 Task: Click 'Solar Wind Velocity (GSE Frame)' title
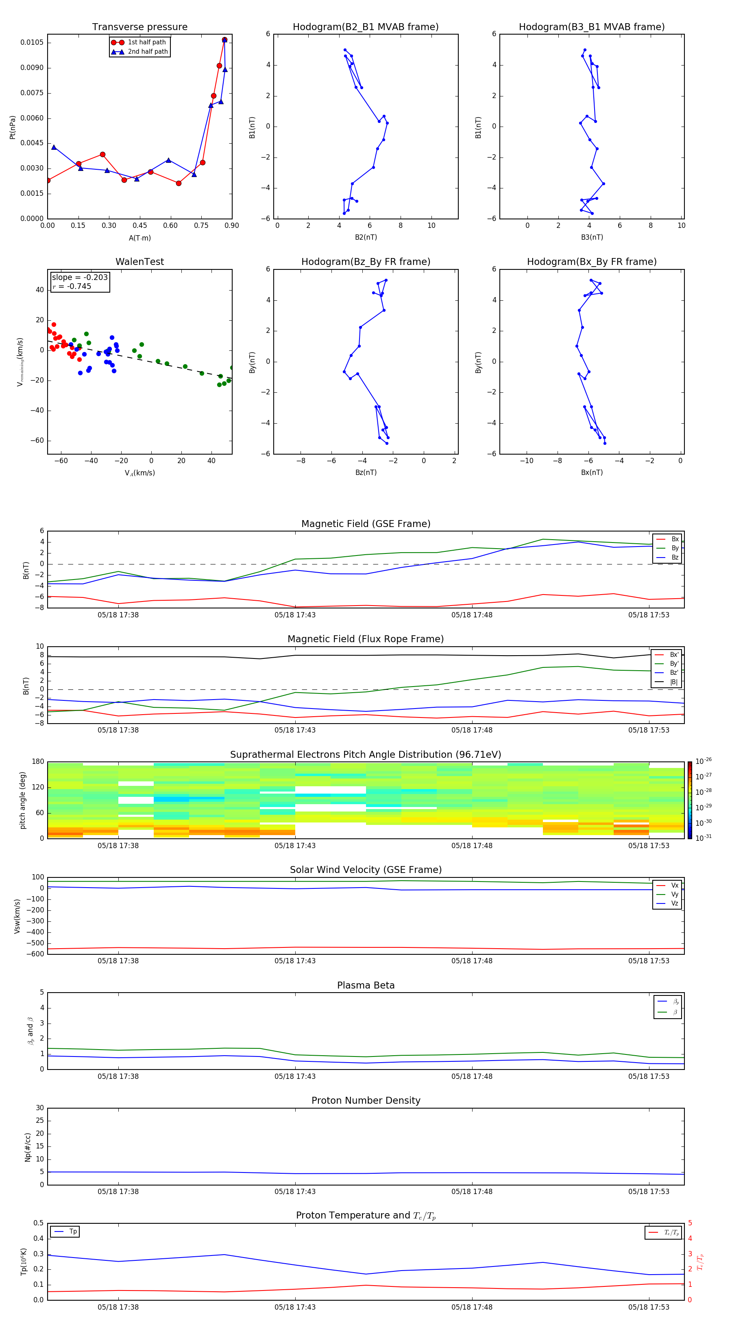click(x=366, y=870)
